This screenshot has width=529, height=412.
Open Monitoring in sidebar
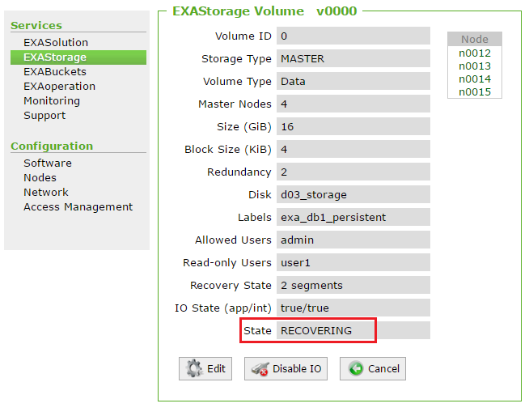click(x=52, y=100)
